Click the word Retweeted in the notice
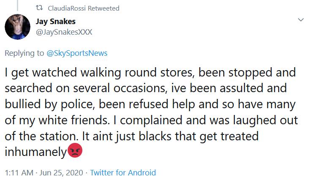Image resolution: width=310 pixels, height=183 pixels. (x=103, y=8)
